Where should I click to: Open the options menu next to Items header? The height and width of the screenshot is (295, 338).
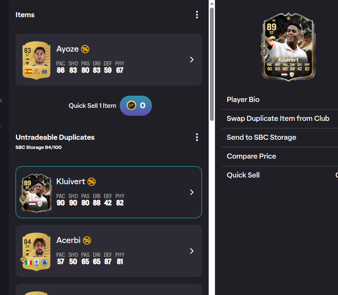point(197,15)
